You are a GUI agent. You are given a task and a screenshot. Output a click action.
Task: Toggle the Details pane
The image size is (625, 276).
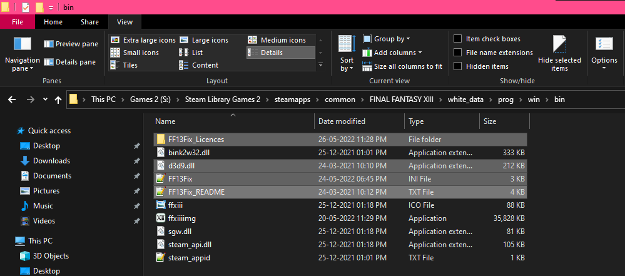[x=69, y=62]
